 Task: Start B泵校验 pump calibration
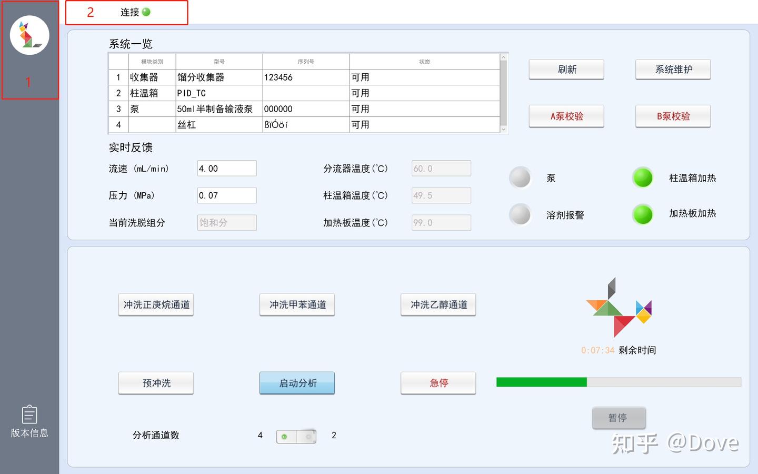[673, 116]
